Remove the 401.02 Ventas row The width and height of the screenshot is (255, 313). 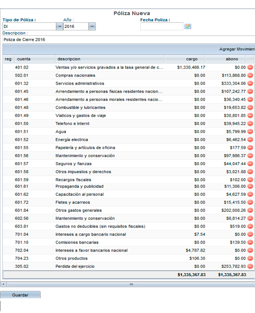tap(250, 67)
